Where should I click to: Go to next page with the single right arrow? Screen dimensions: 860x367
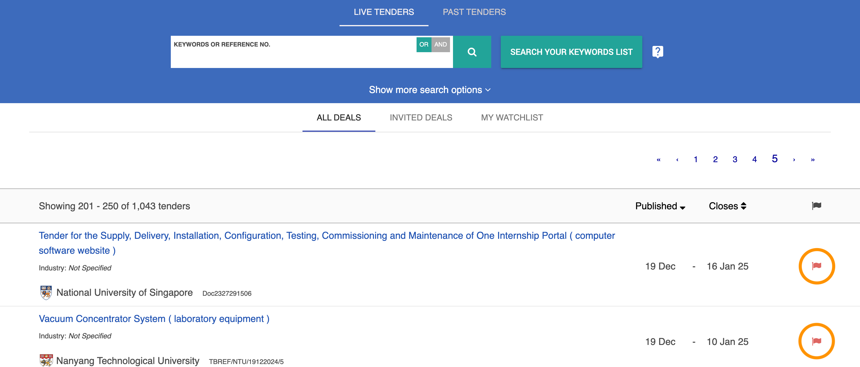click(794, 160)
